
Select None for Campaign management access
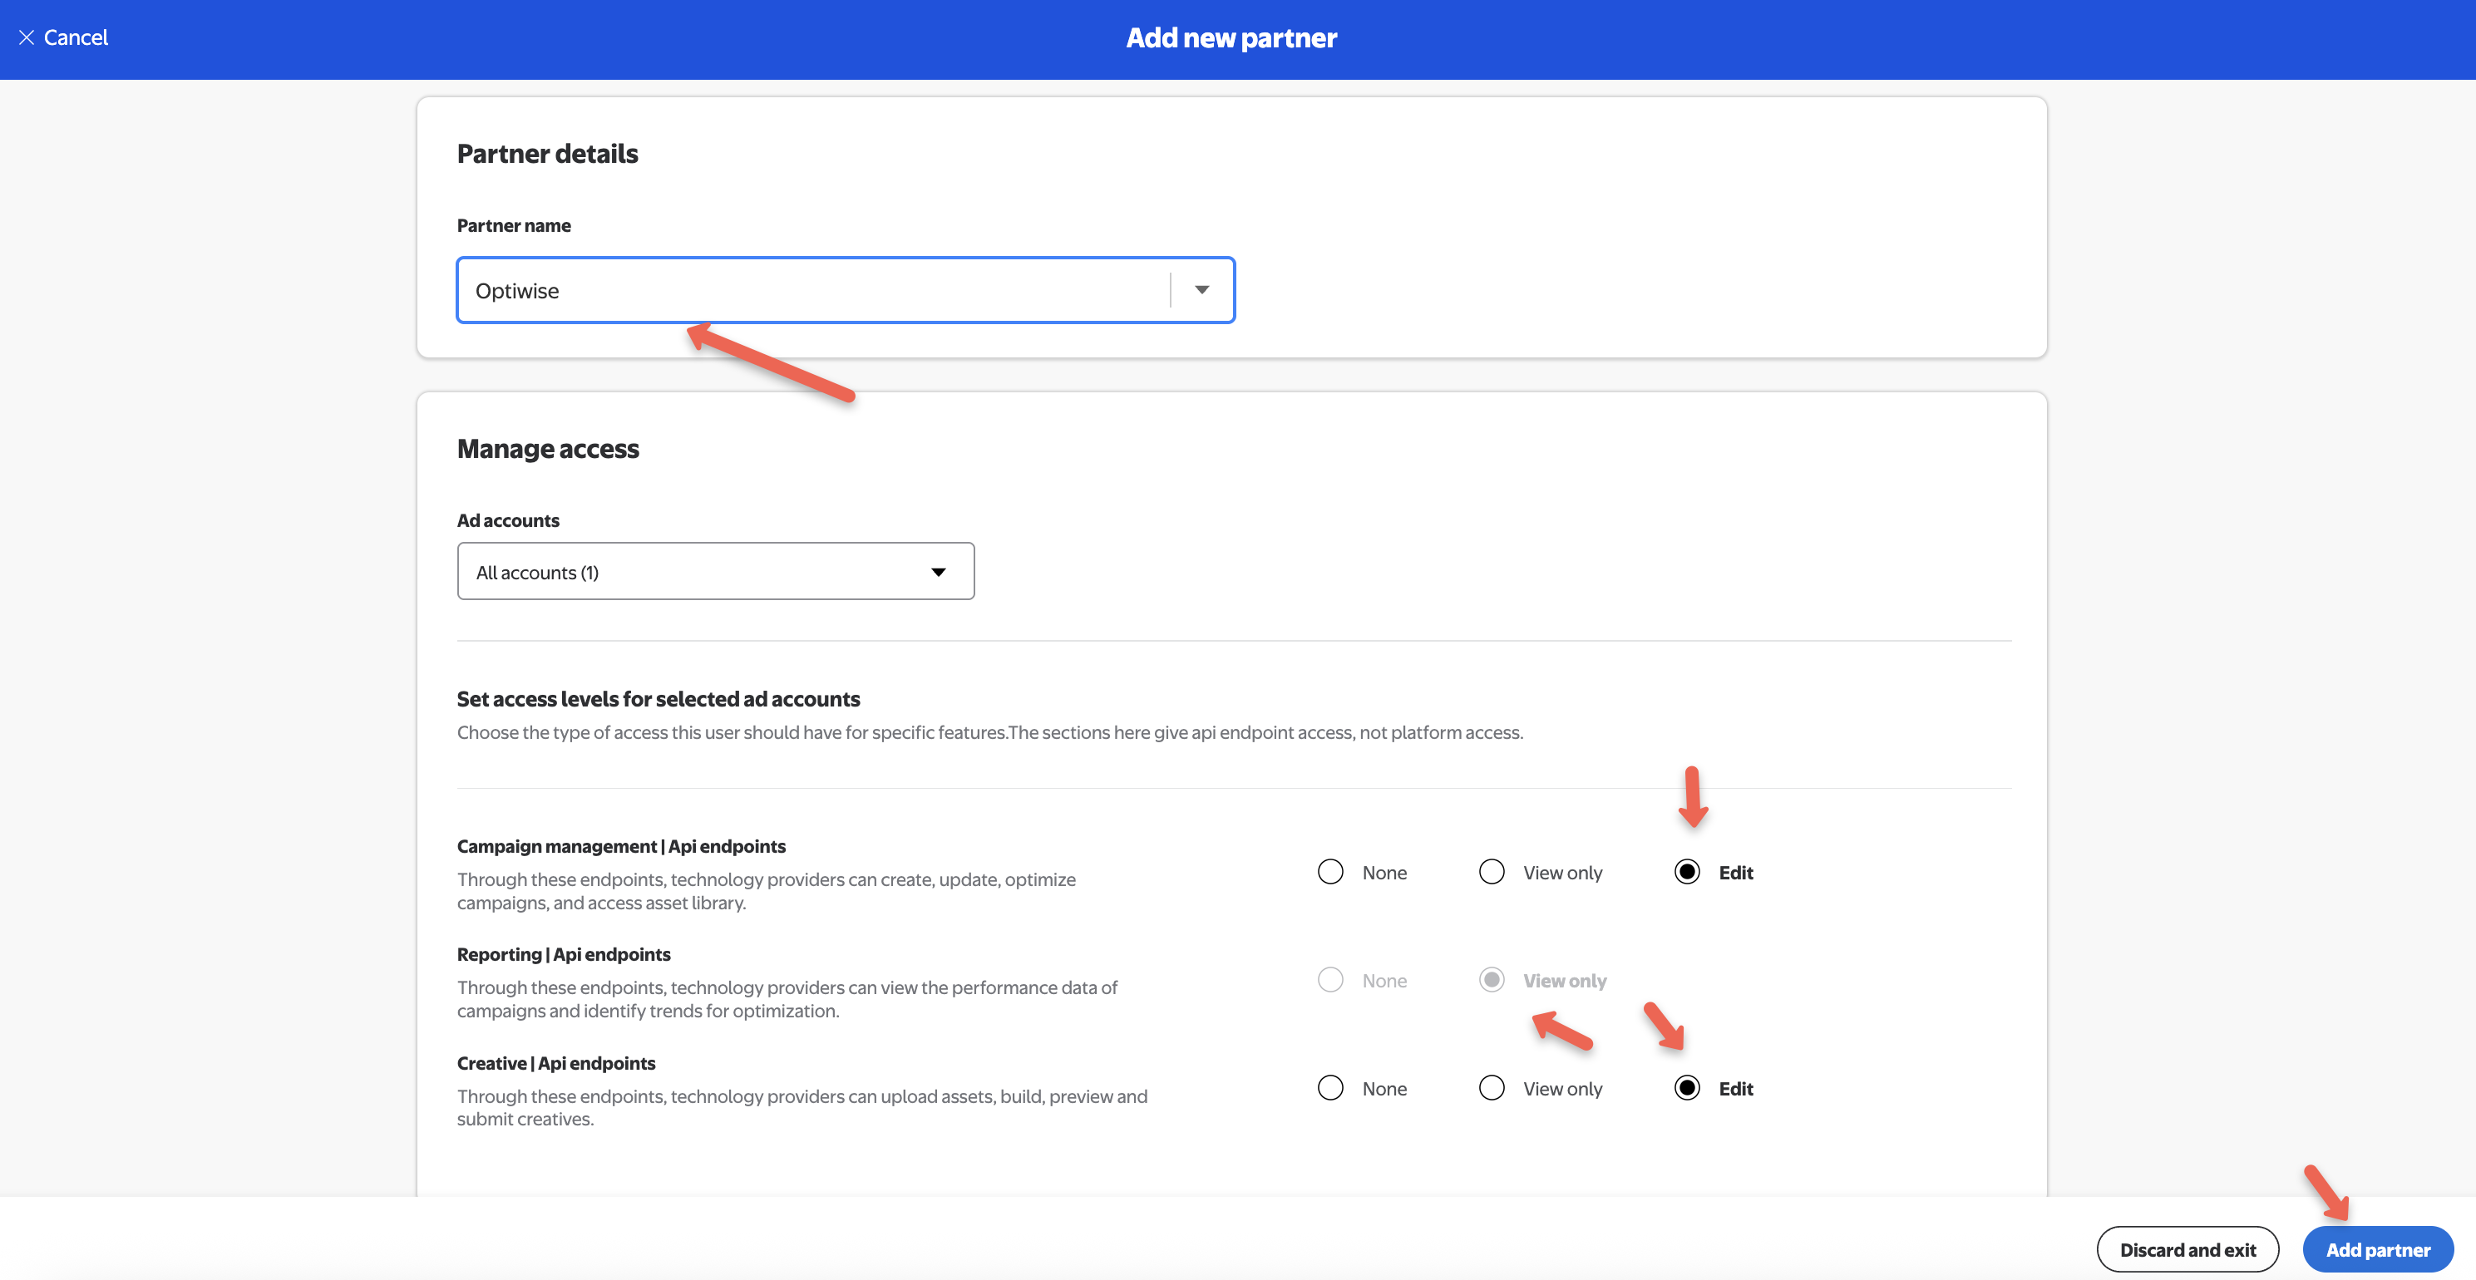click(1330, 872)
